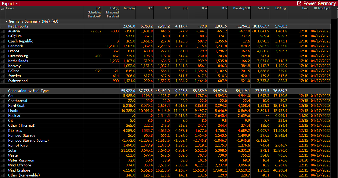338x178 pixels.
Task: Click the Pumped Storage (Cons.) ticker name
Action: [x=28, y=141]
